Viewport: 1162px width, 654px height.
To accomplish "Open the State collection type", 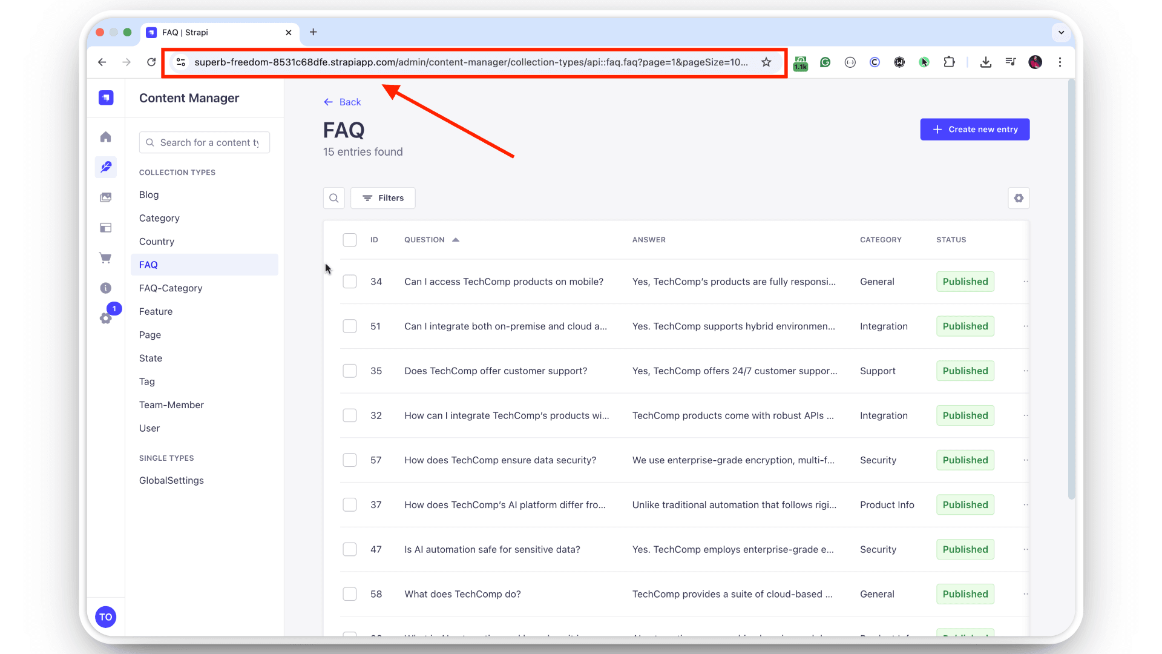I will click(151, 358).
